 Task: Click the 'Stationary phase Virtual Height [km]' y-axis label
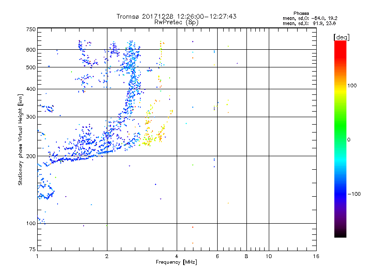point(20,139)
